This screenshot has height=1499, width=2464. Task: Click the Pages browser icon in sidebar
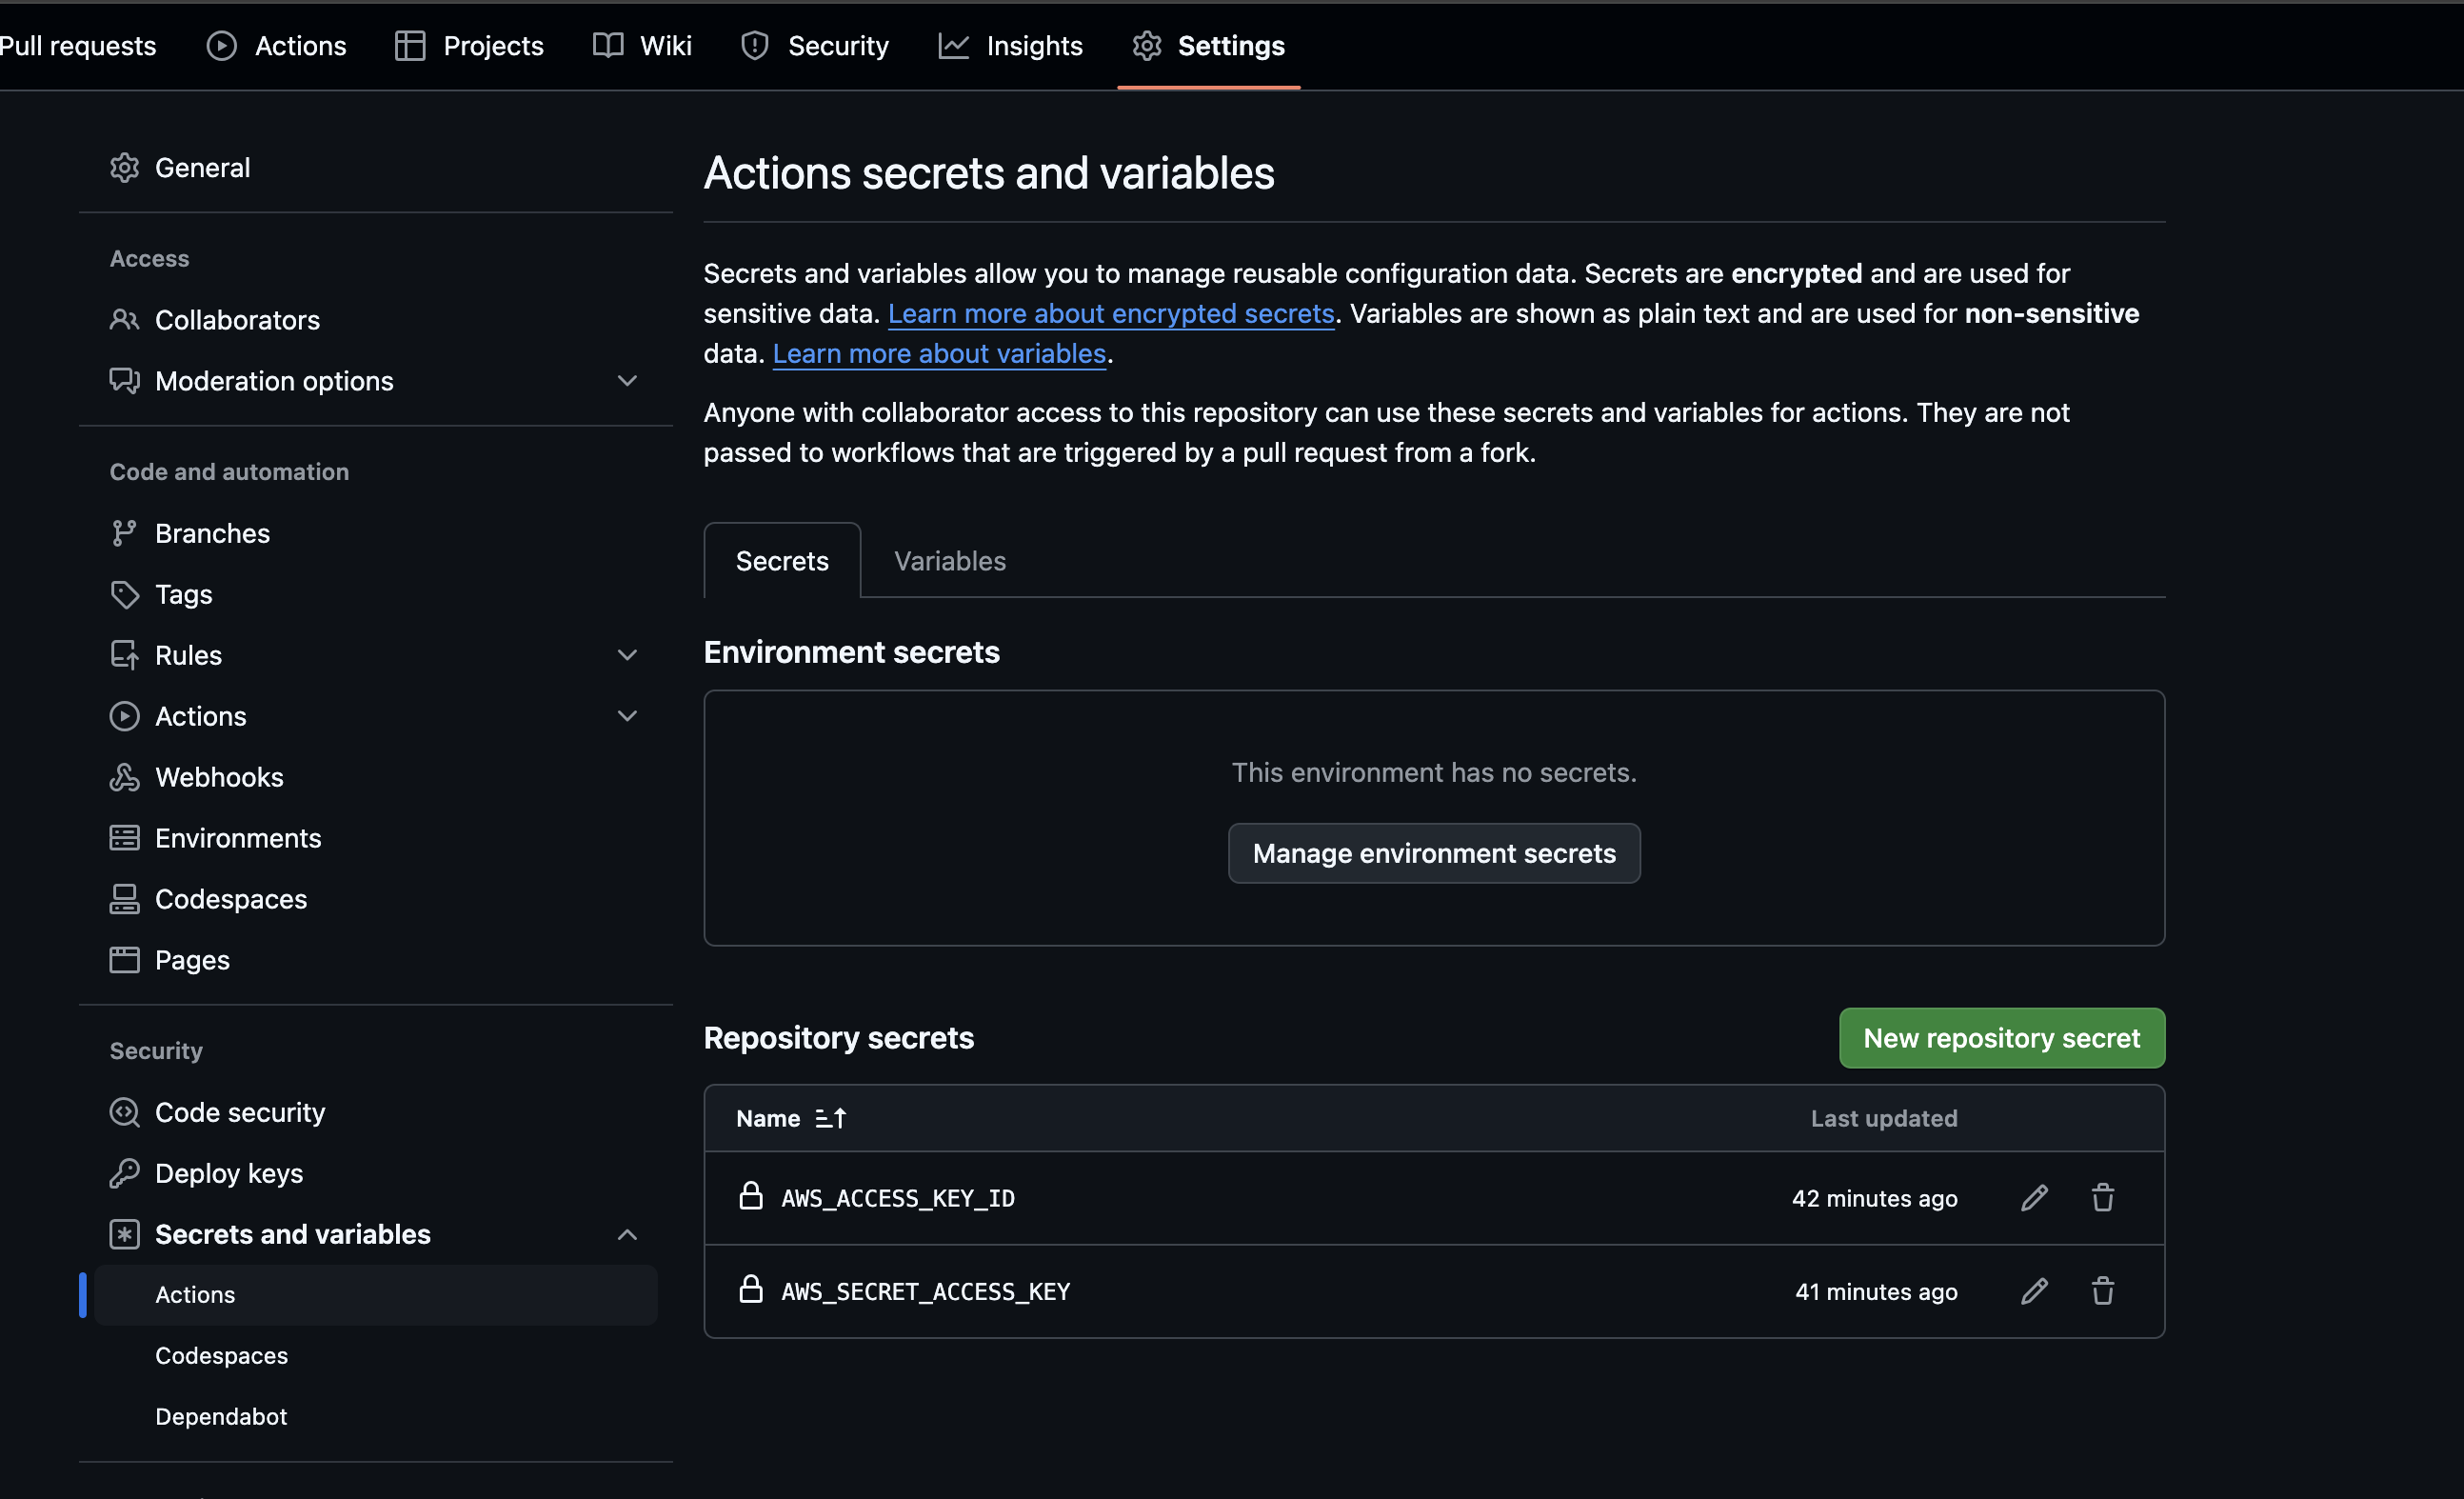point(124,960)
